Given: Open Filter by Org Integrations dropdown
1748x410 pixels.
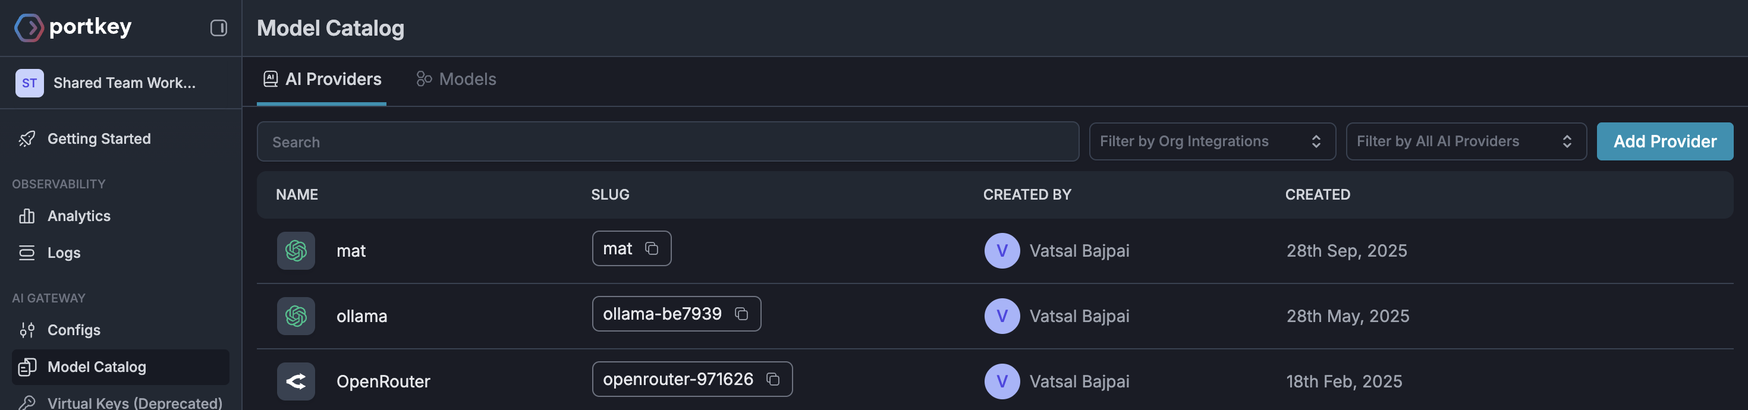Looking at the screenshot, I should coord(1211,141).
